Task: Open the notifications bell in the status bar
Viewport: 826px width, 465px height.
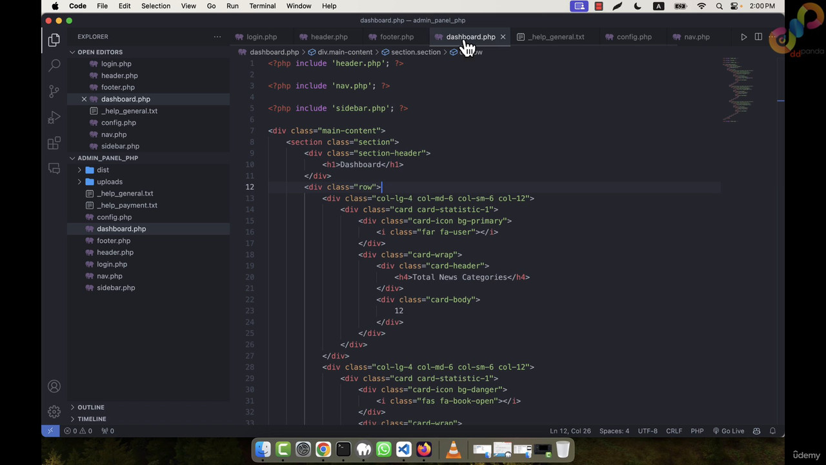Action: (772, 431)
